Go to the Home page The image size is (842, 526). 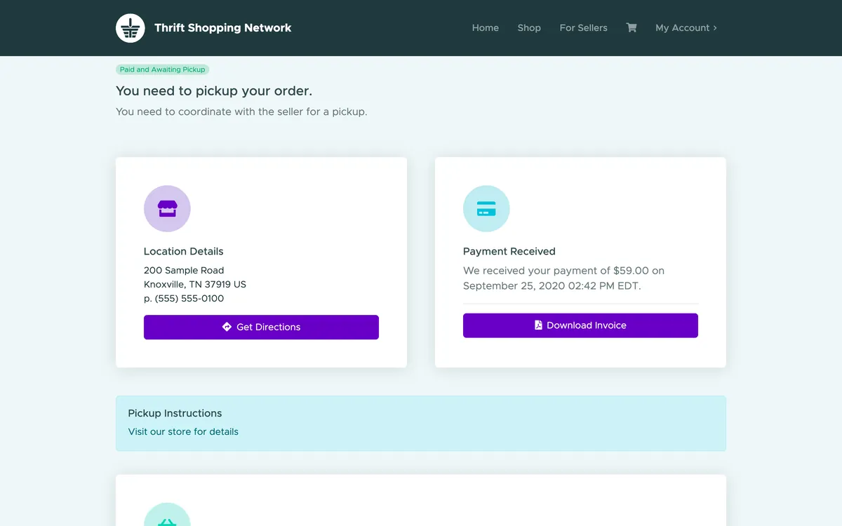486,28
